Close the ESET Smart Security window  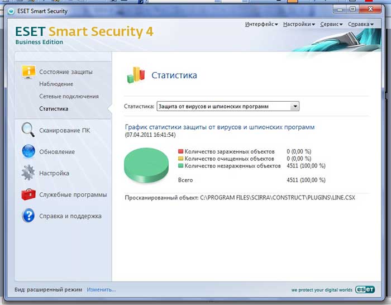(370, 9)
